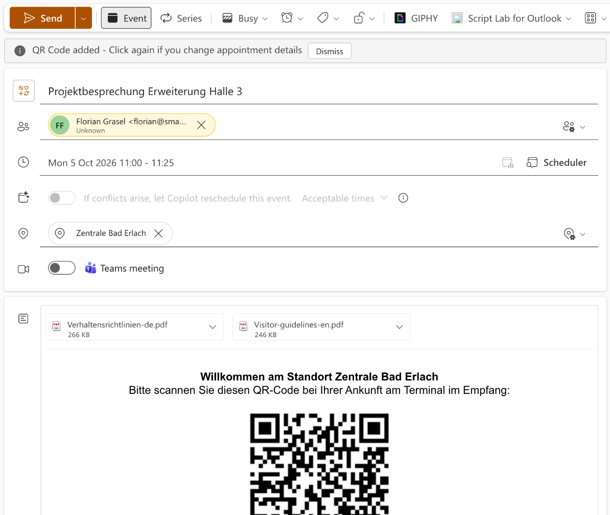
Task: Click the event category icon beside title
Action: 24,90
